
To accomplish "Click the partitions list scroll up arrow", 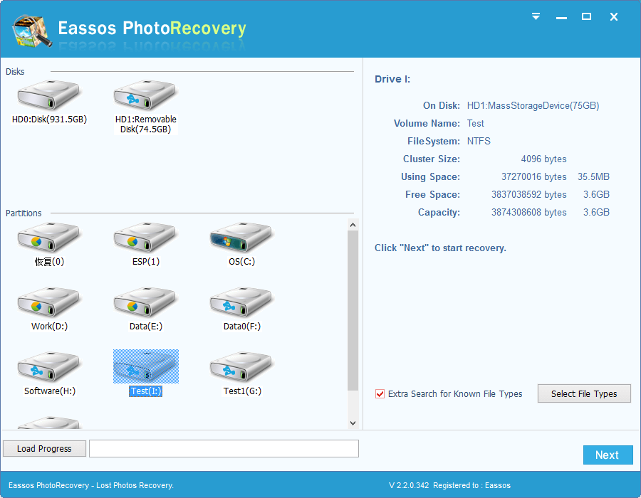I will (353, 225).
